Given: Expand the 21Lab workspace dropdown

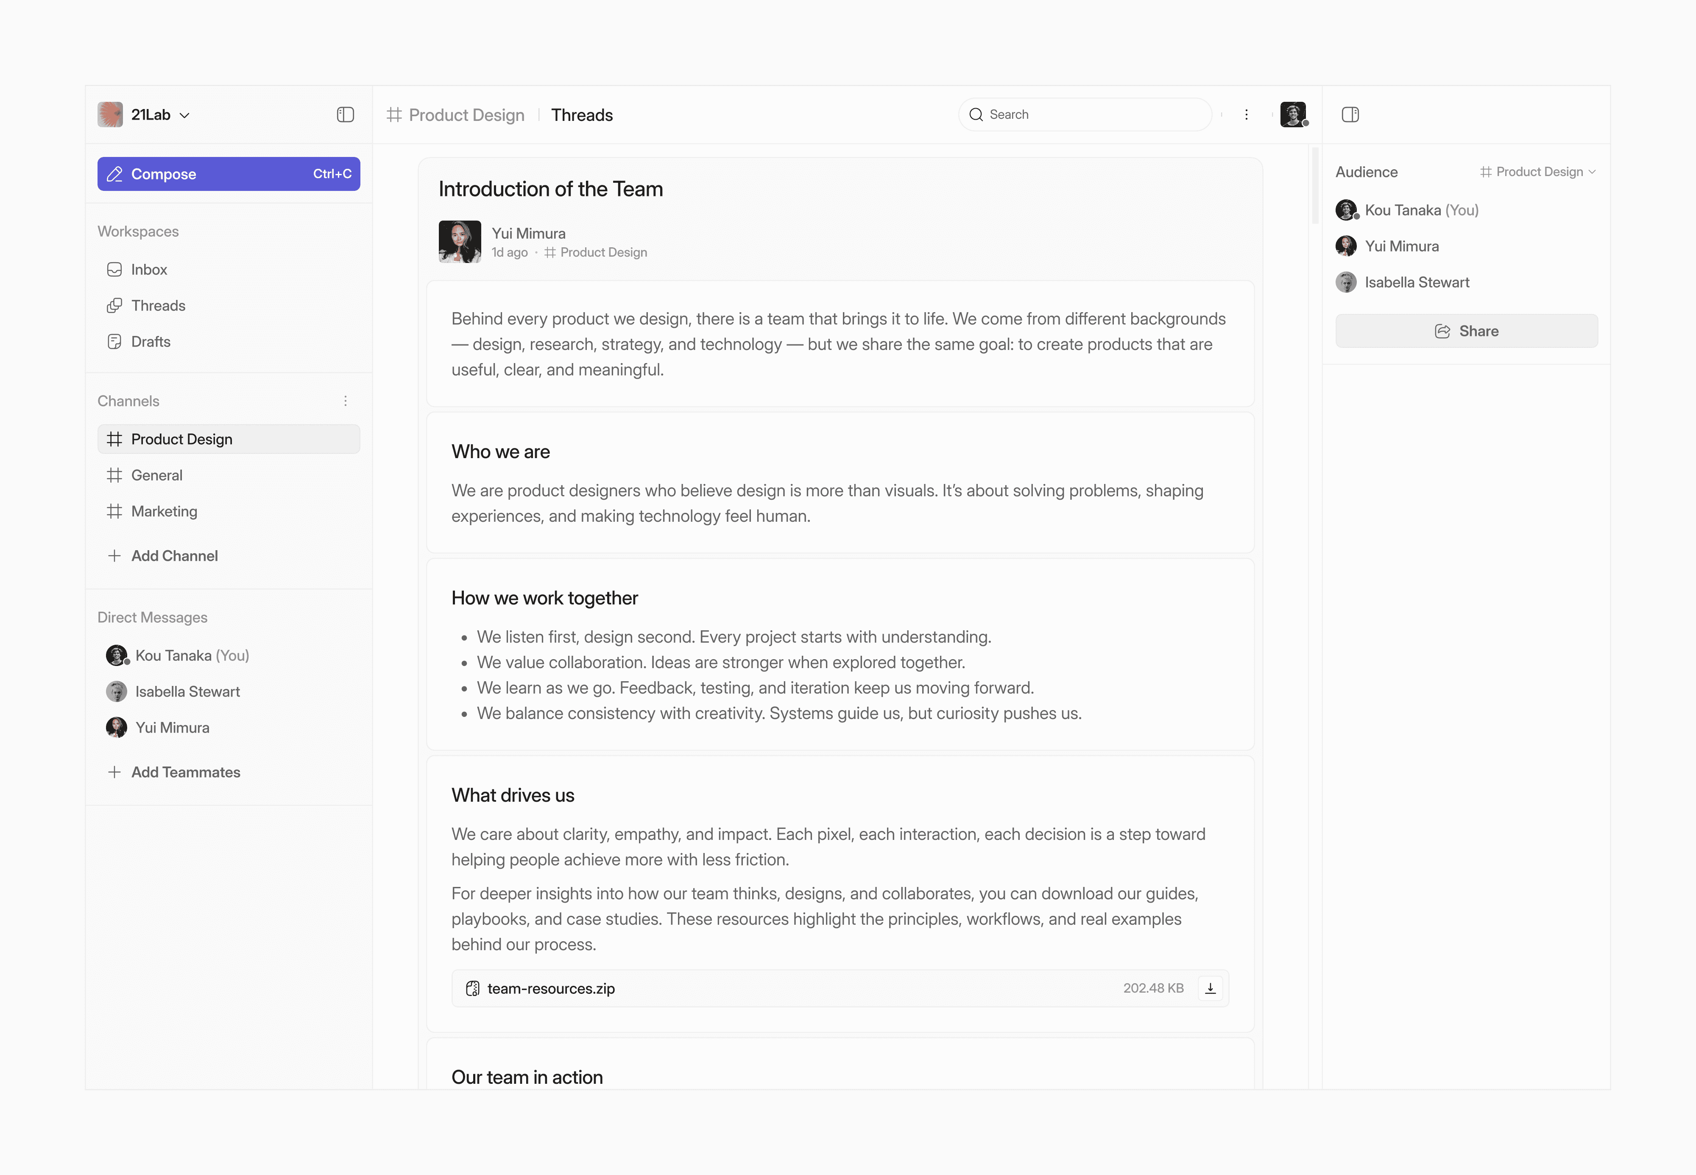Looking at the screenshot, I should pos(185,115).
